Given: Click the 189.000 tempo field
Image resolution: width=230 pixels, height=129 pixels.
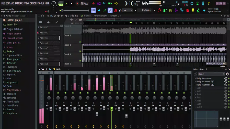Looking at the screenshot, I should pos(85,4).
